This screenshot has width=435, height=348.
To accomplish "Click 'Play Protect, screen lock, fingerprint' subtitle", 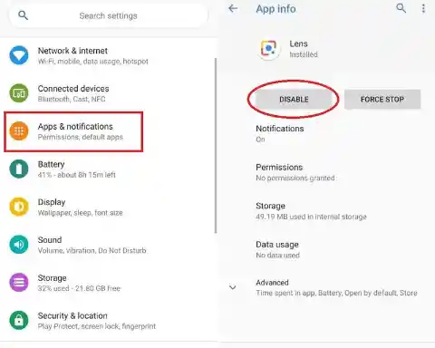I will 97,326.
